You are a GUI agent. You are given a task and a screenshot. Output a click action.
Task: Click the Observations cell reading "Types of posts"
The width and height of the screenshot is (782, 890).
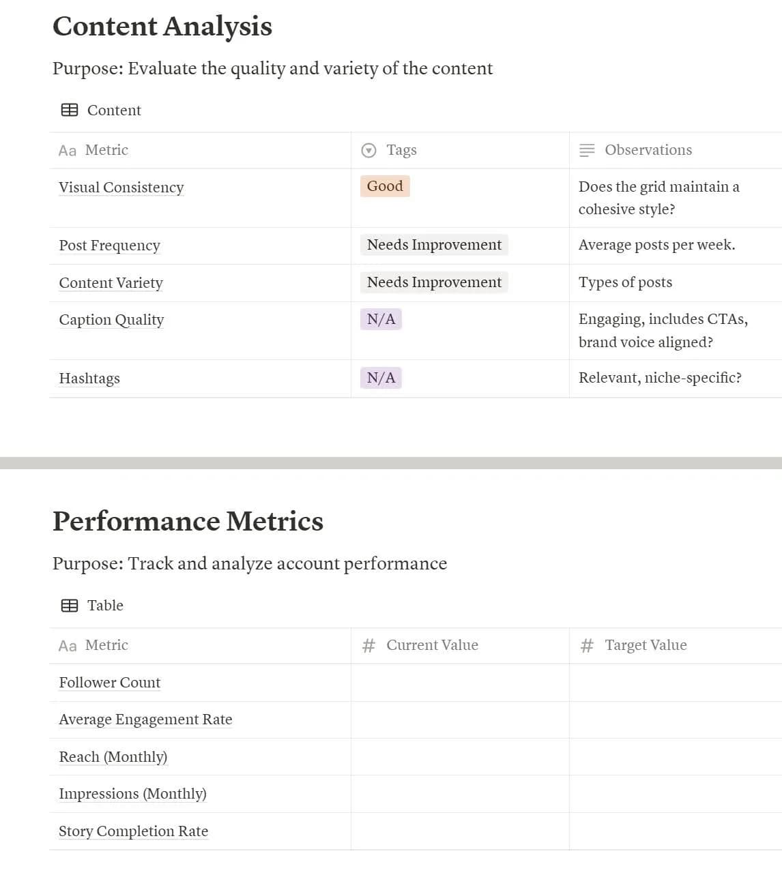pyautogui.click(x=625, y=282)
